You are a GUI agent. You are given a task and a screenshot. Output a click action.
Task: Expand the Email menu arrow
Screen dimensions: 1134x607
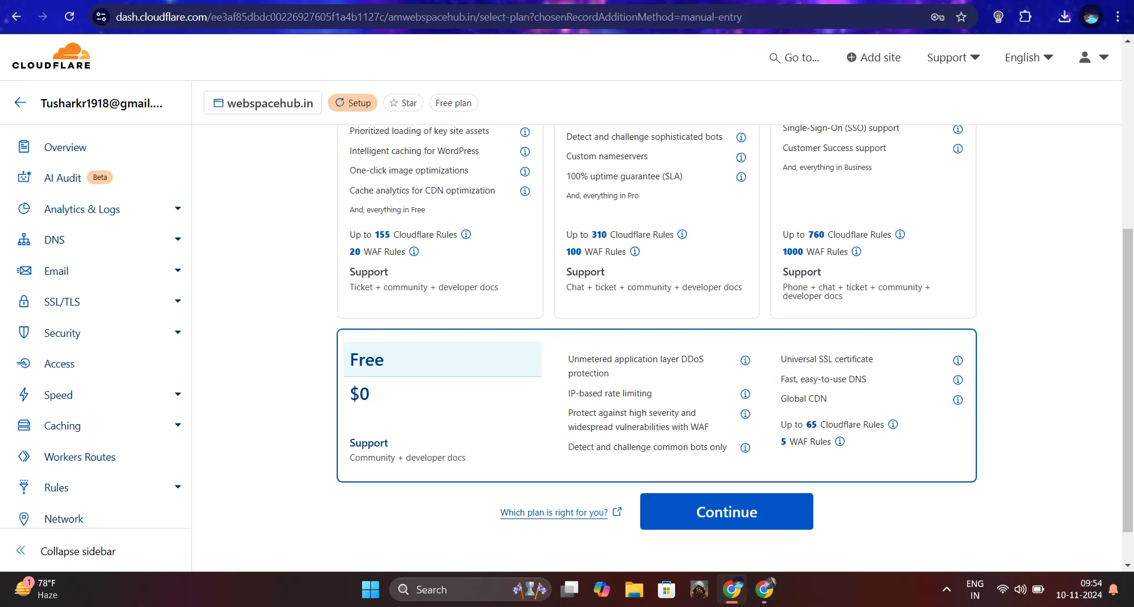pos(178,270)
